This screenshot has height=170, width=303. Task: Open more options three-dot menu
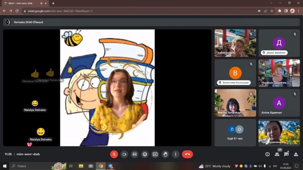pyautogui.click(x=175, y=154)
